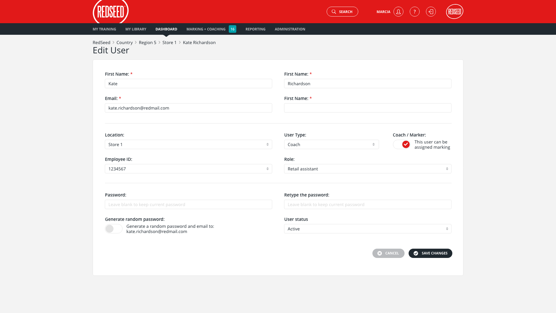Open the Role dropdown showing Retail assistant
This screenshot has width=556, height=313.
(x=367, y=169)
